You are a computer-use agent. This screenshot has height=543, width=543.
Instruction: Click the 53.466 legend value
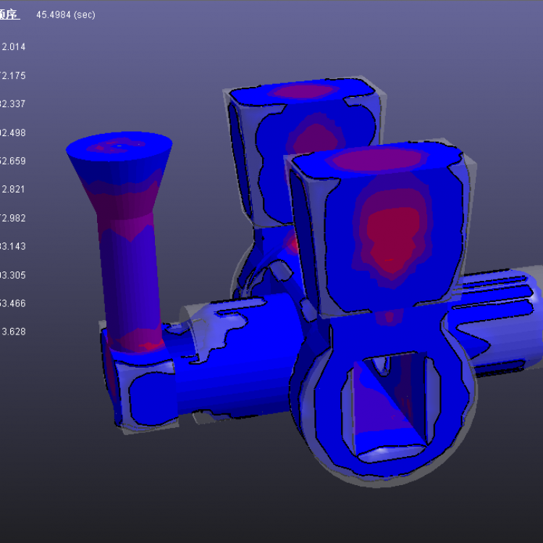pyautogui.click(x=13, y=303)
